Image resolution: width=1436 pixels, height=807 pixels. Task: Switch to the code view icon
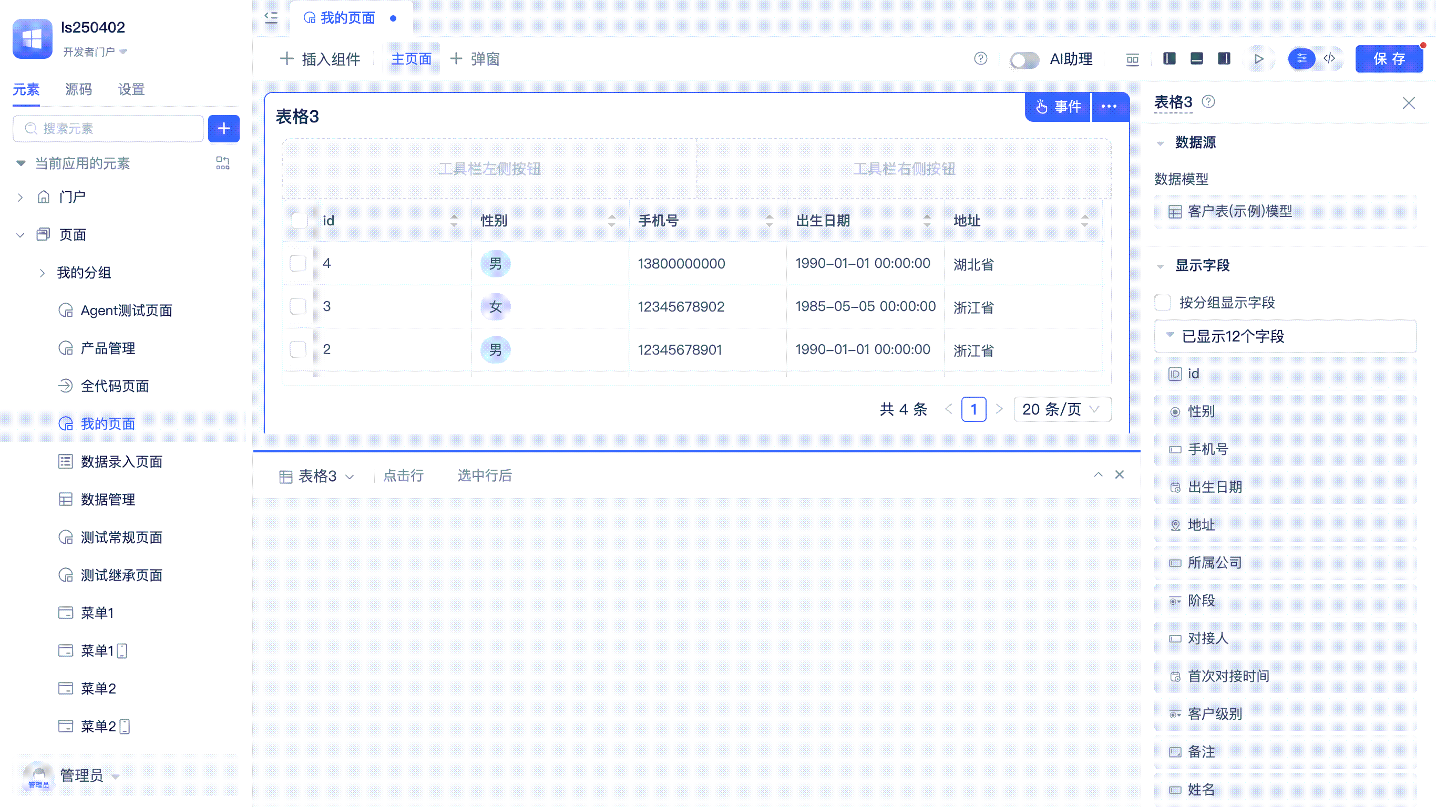tap(1329, 59)
